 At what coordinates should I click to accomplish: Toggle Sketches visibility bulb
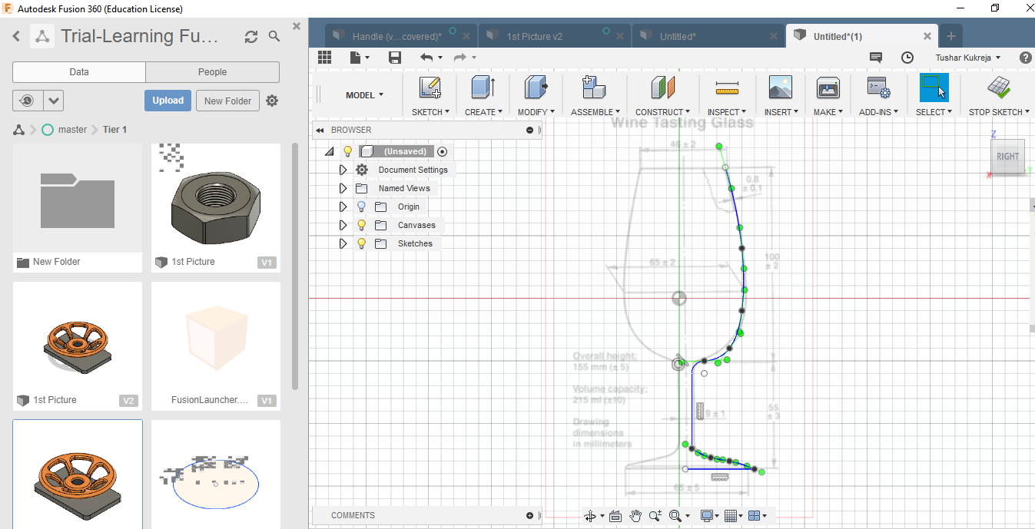(x=362, y=243)
